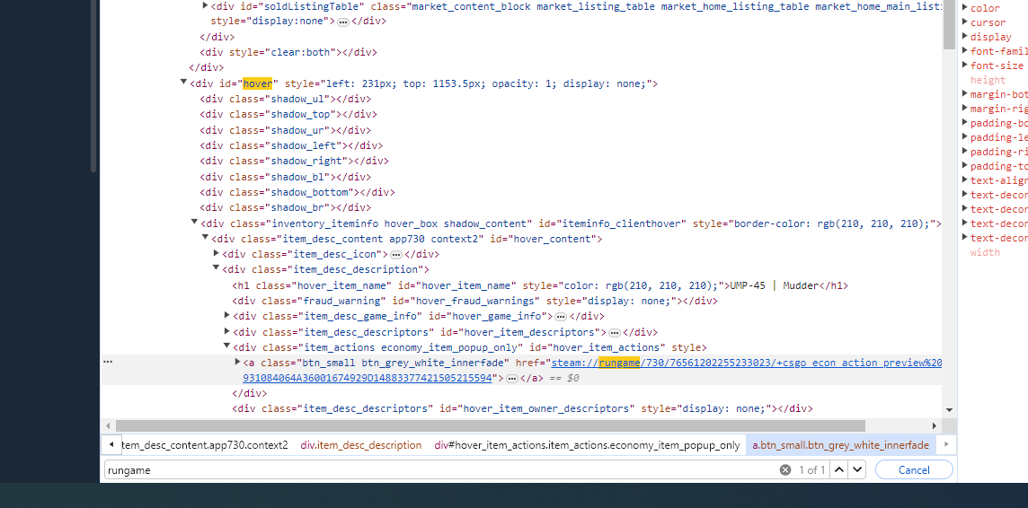Select a.btn_small.btn_grey_white_innerfade breadcrumb
This screenshot has height=508, width=1028.
840,445
